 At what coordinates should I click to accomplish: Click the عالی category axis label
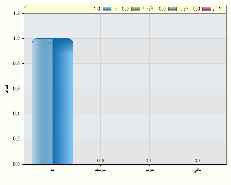coord(198,170)
